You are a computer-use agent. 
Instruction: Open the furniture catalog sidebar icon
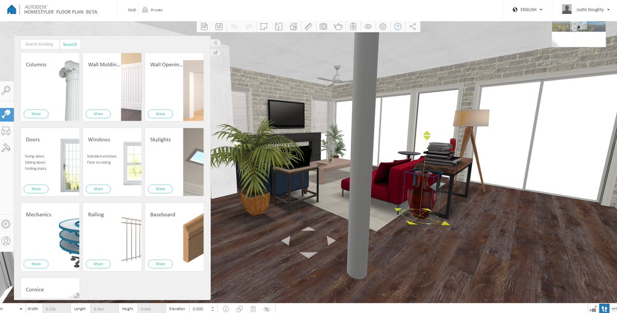pyautogui.click(x=6, y=131)
